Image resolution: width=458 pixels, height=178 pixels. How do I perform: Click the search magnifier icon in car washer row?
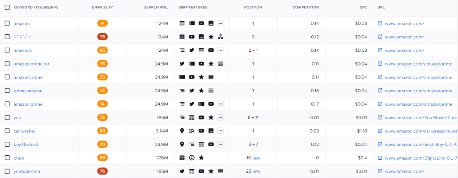[x=191, y=131]
